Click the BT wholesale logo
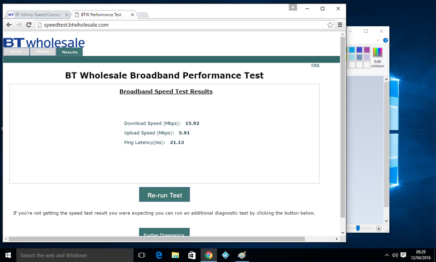Screen dimensions: 436x262 click(x=44, y=42)
